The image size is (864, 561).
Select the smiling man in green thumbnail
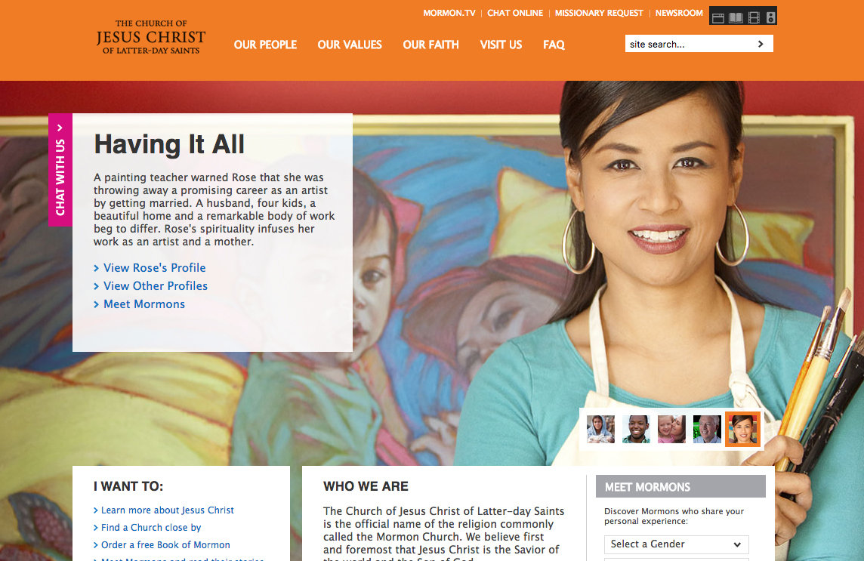pyautogui.click(x=636, y=430)
